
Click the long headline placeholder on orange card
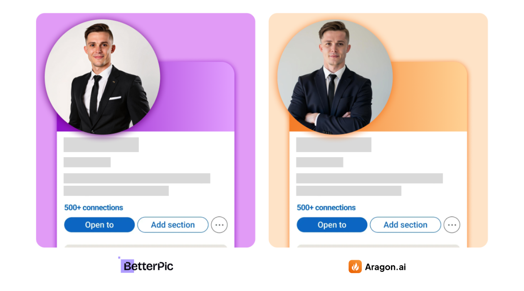[x=369, y=178]
